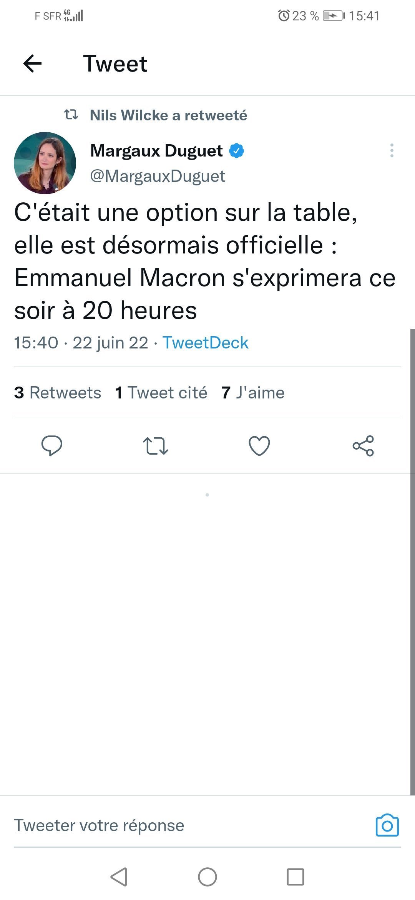
Task: Tap the TweetDeck source link
Action: (x=206, y=343)
